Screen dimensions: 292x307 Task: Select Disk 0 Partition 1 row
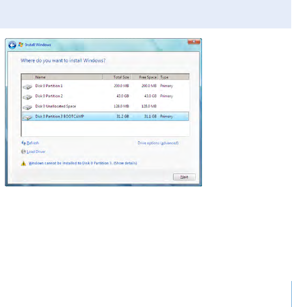tap(105, 86)
